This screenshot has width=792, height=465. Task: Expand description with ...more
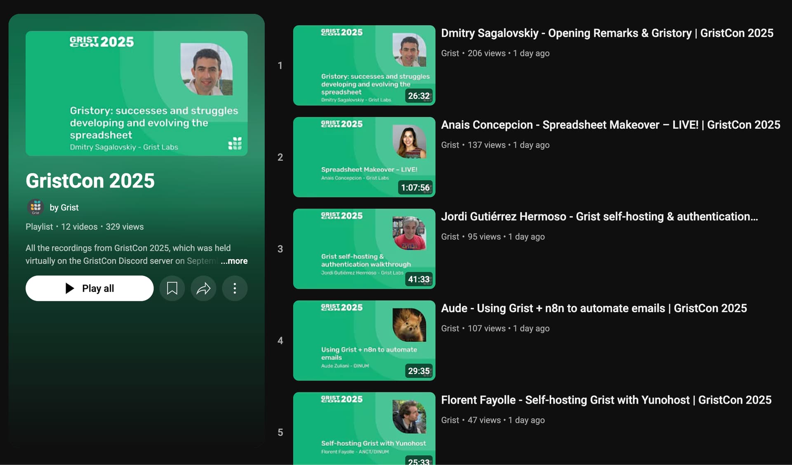(234, 261)
